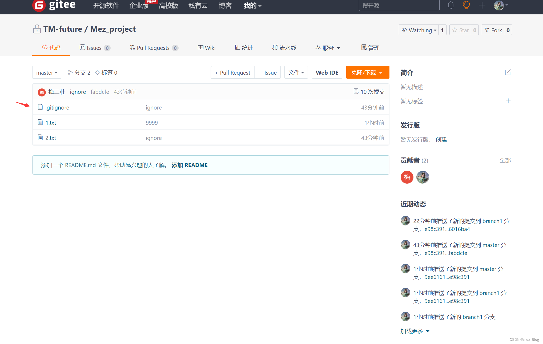The width and height of the screenshot is (543, 344).
Task: Click the notification bell icon
Action: click(451, 5)
